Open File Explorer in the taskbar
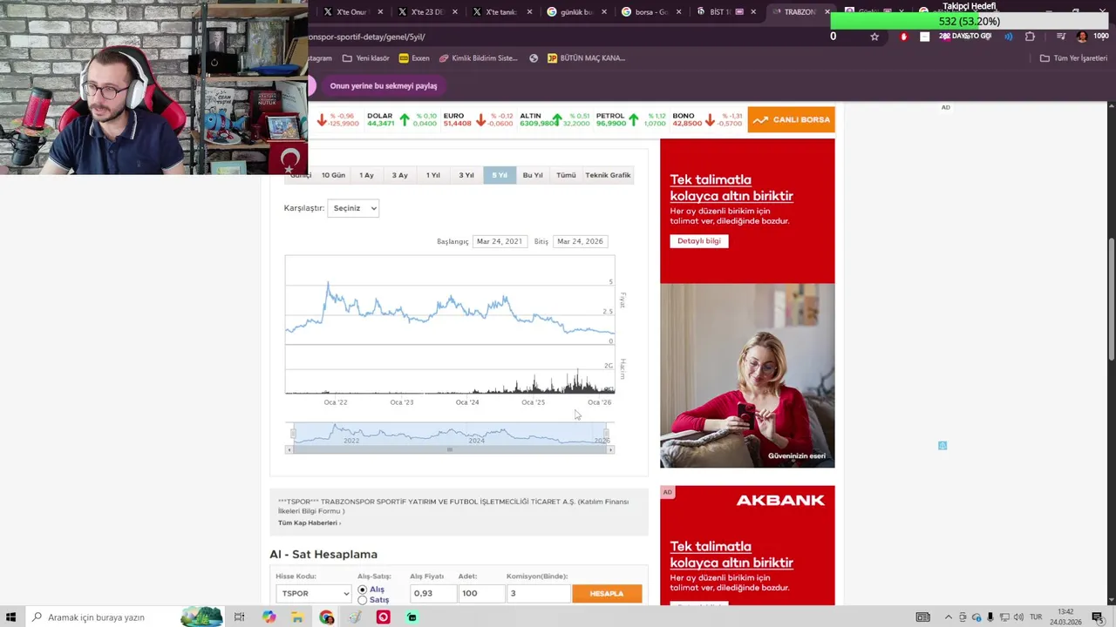Viewport: 1116px width, 627px height. click(297, 617)
